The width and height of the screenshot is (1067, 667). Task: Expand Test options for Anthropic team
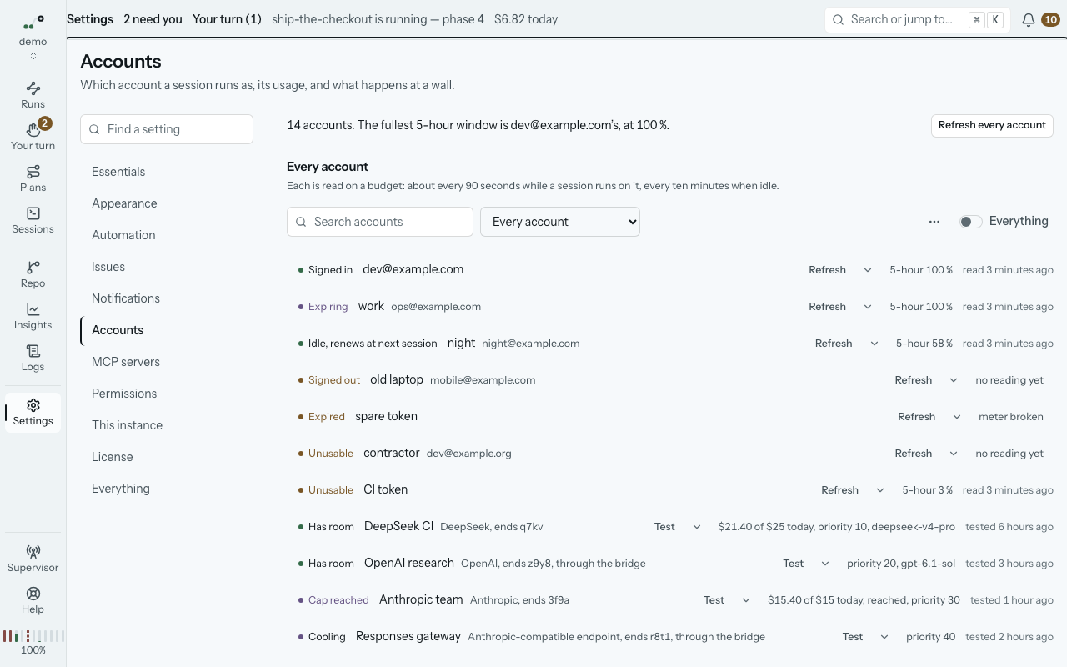746,600
